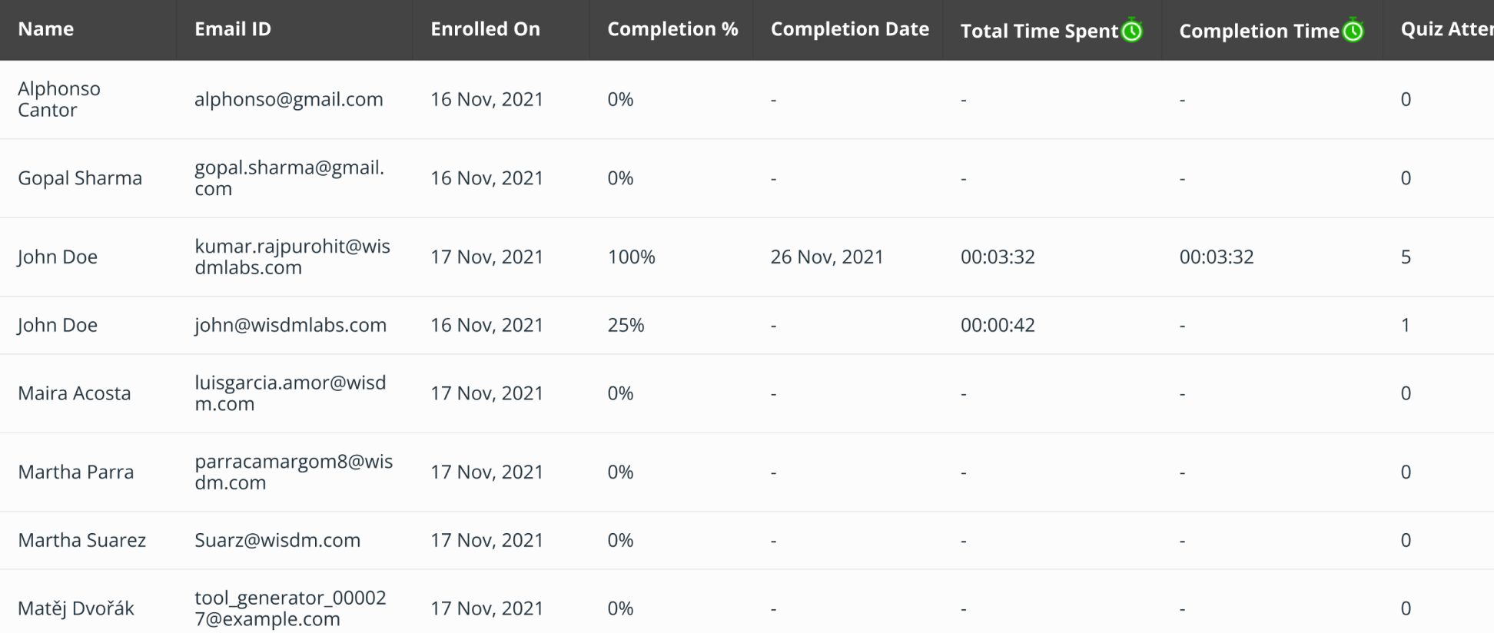This screenshot has height=633, width=1494.
Task: Click the Completion Time stopwatch icon
Action: coord(1353,31)
